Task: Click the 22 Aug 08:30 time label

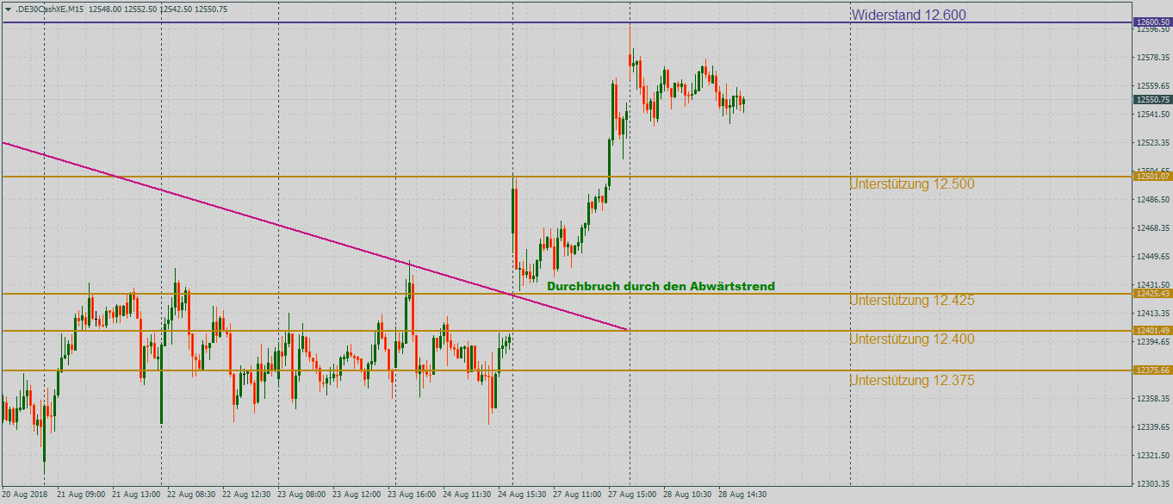Action: click(191, 495)
